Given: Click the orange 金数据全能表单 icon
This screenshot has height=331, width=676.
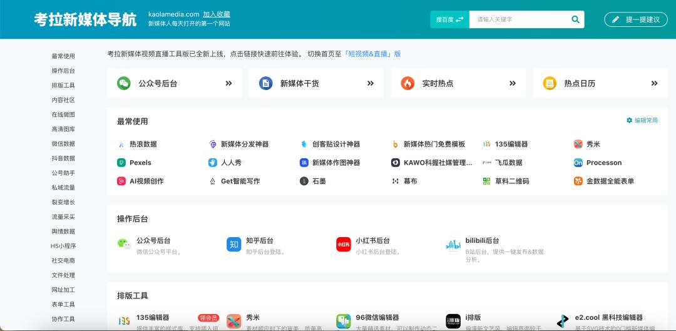Looking at the screenshot, I should click(x=578, y=181).
